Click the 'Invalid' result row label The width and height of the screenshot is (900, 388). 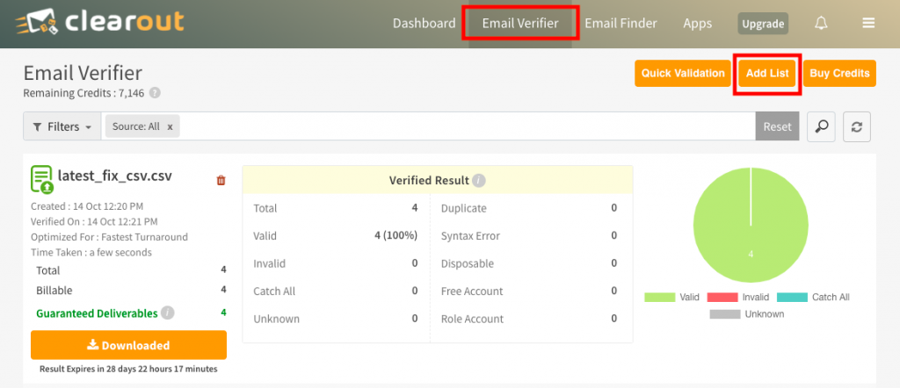269,263
